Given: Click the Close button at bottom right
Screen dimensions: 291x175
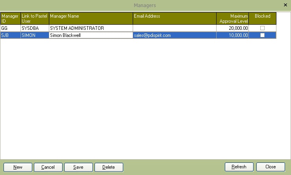Looking at the screenshot, I should point(271,167).
